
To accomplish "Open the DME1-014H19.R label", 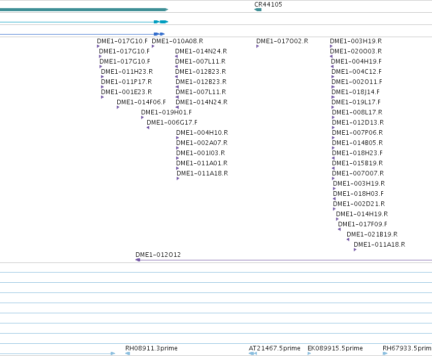I will coord(362,214).
